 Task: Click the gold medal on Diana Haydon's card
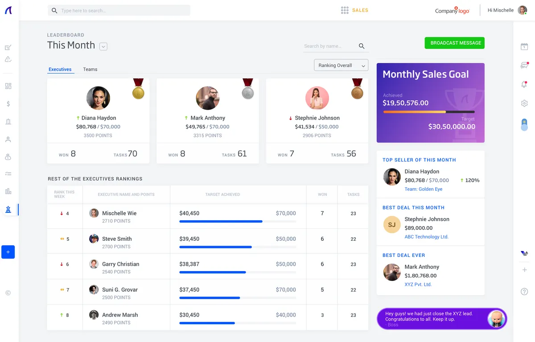click(x=138, y=89)
